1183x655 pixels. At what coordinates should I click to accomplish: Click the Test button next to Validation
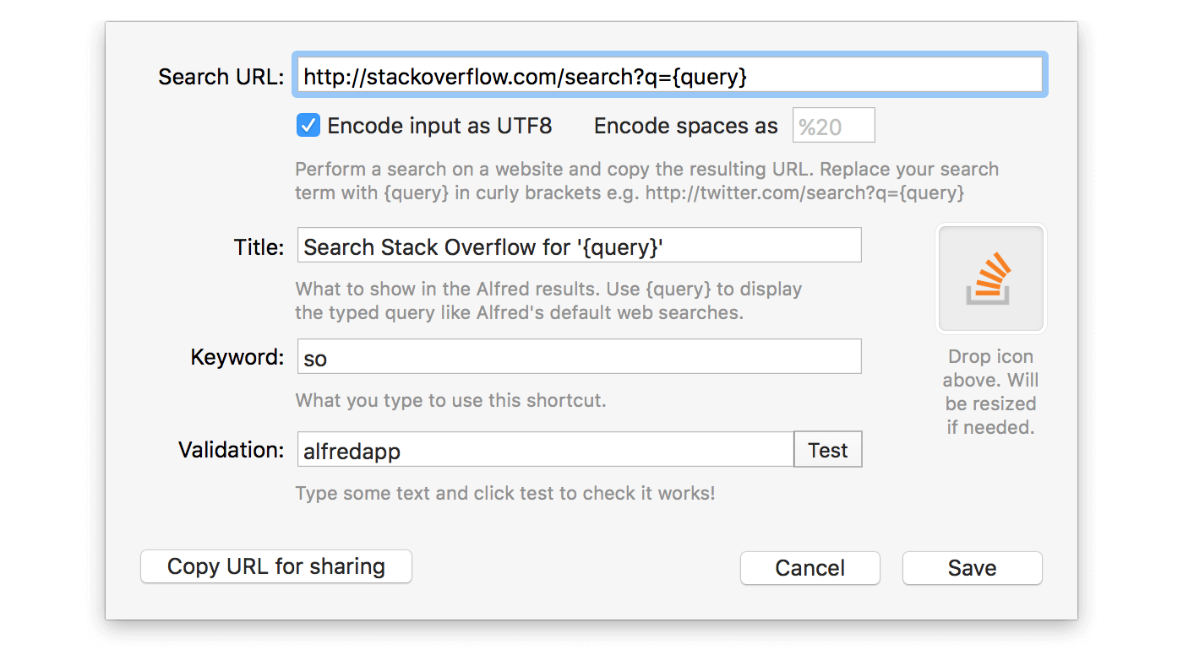(x=827, y=449)
